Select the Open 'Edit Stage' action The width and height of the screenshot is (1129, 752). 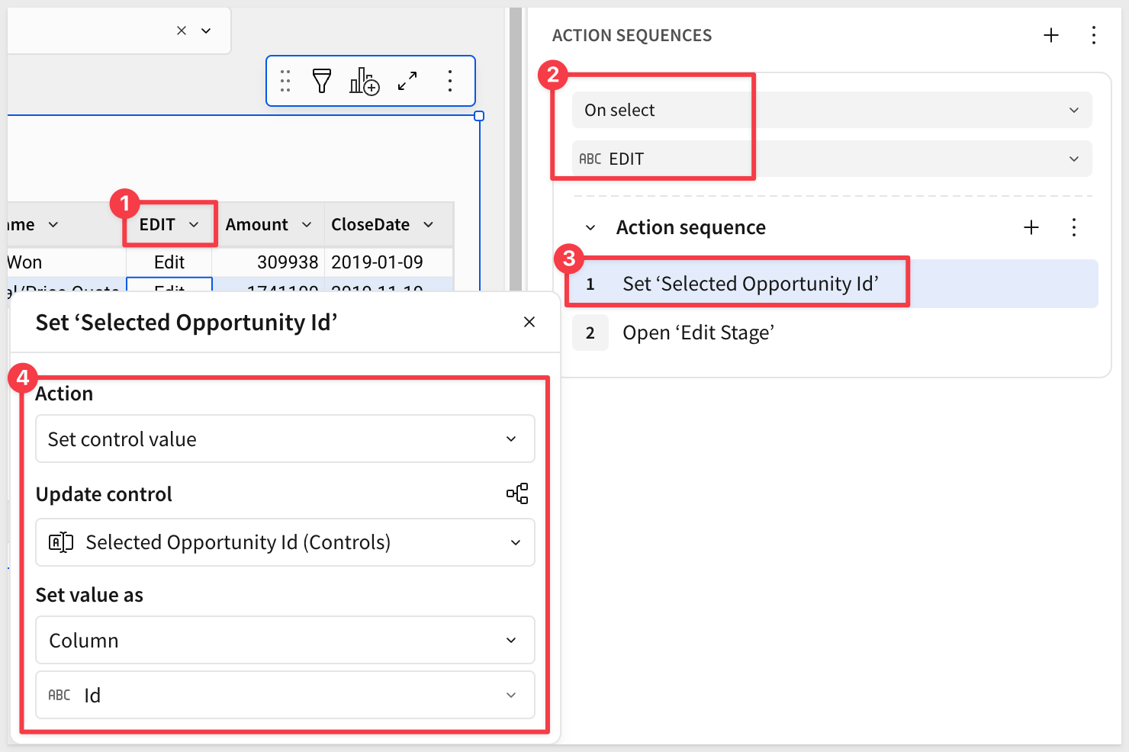(698, 333)
